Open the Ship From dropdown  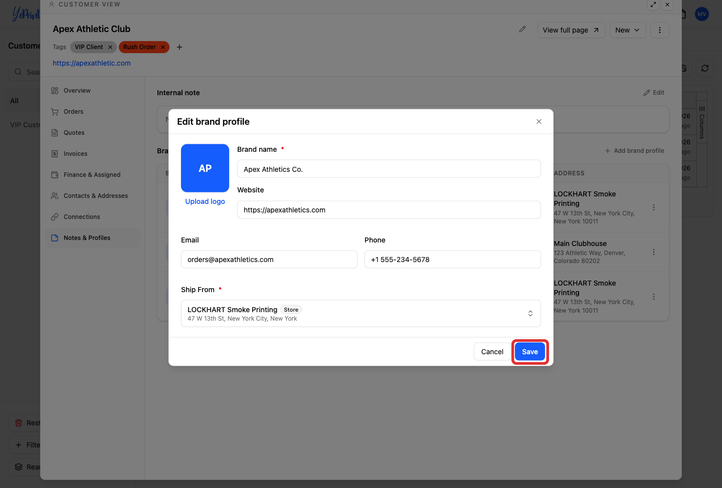[x=361, y=314]
